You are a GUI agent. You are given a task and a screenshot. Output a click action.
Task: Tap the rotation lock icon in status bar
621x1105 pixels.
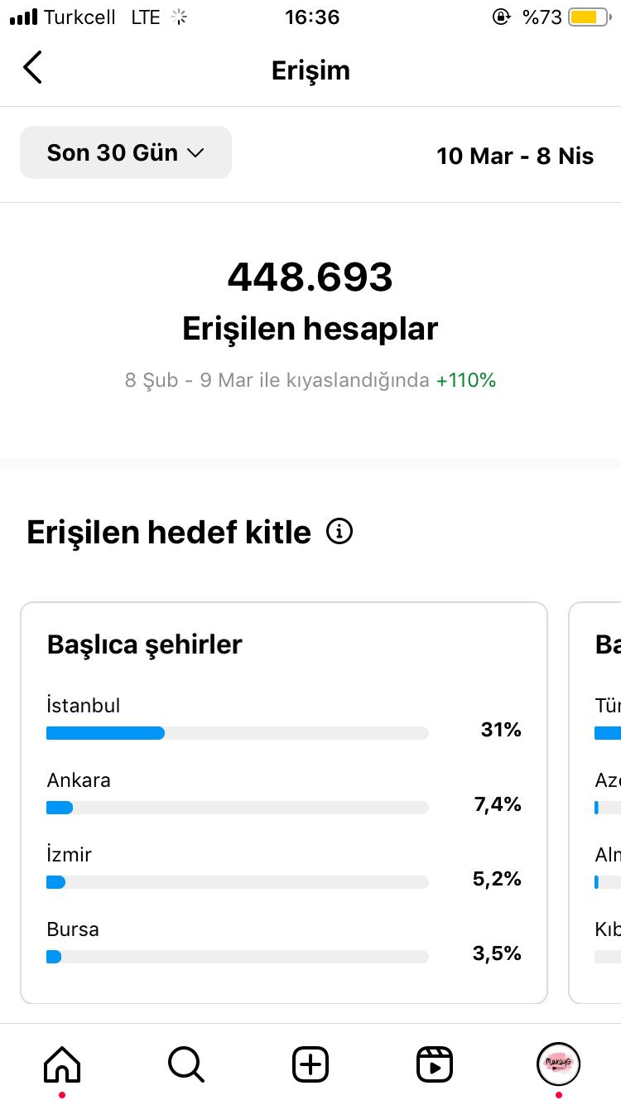[501, 17]
